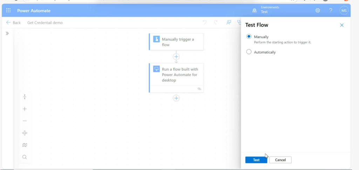Open the MS account avatar
This screenshot has height=170, width=359.
pyautogui.click(x=344, y=10)
